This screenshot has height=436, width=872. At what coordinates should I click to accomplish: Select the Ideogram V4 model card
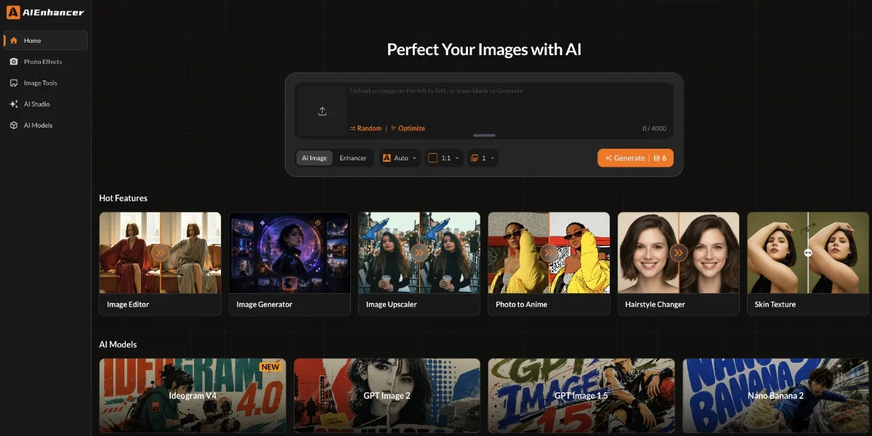point(193,395)
